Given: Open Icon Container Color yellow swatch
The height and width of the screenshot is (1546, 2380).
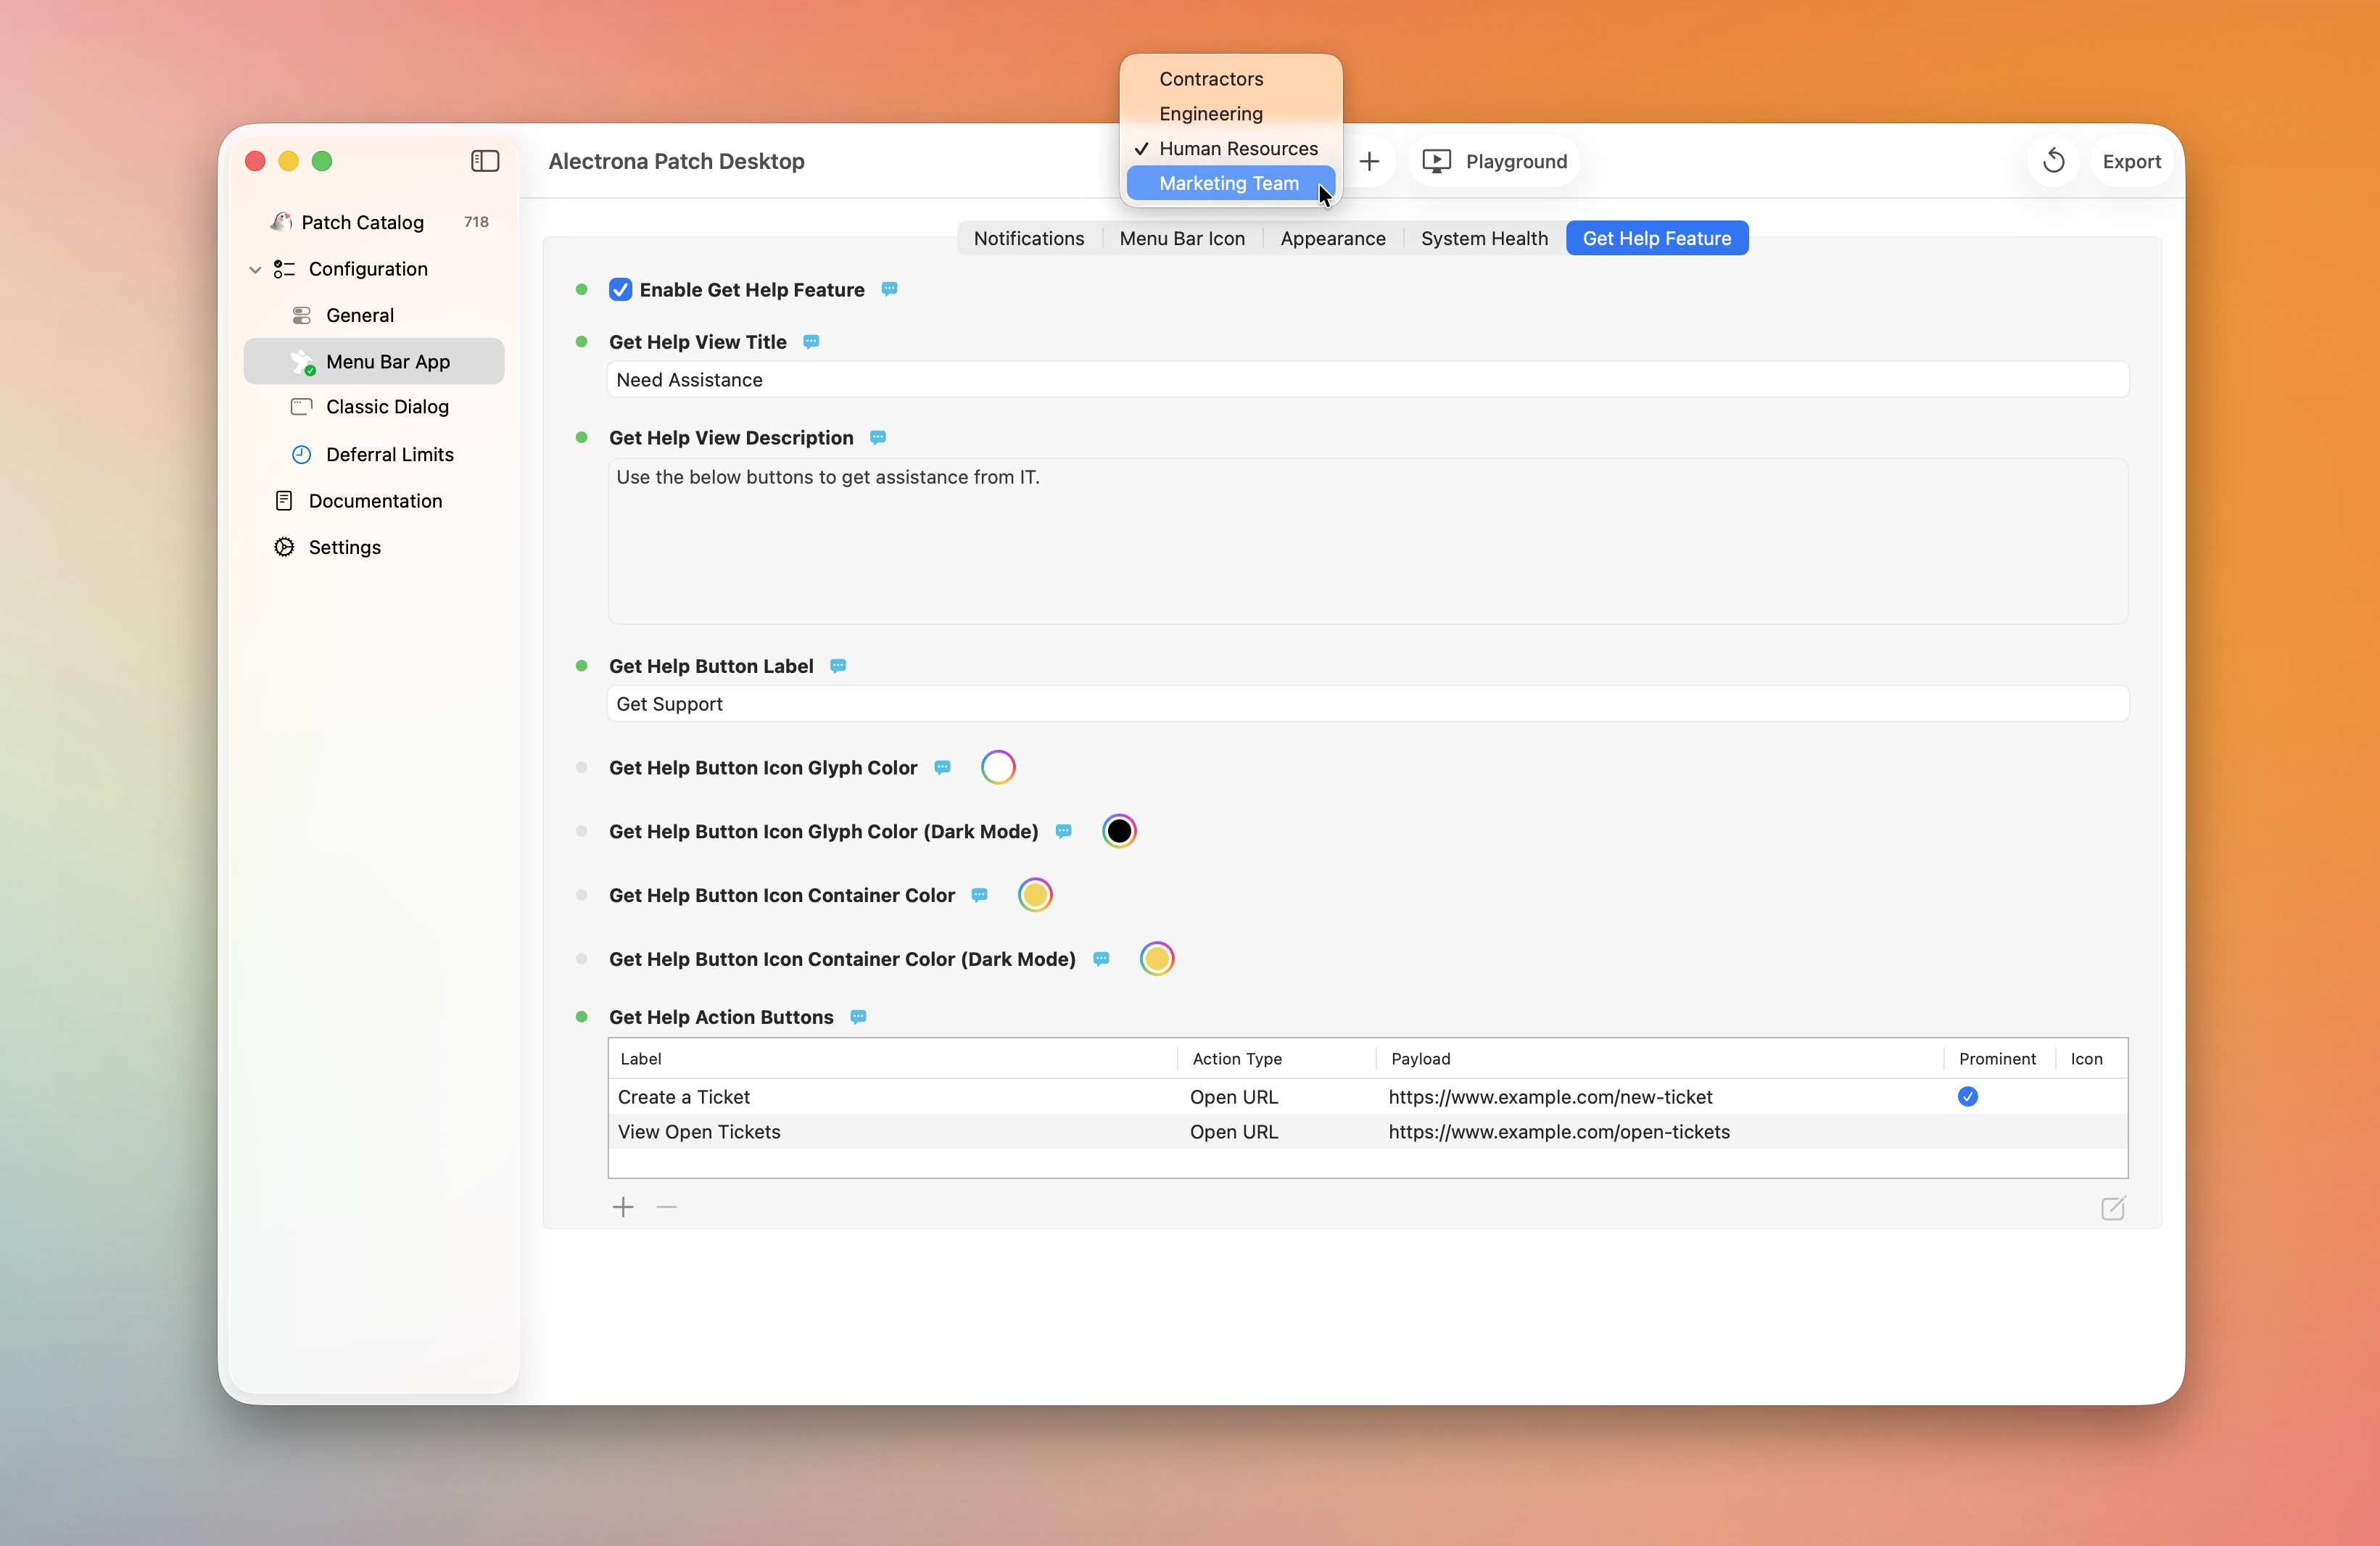Looking at the screenshot, I should click(x=1035, y=895).
